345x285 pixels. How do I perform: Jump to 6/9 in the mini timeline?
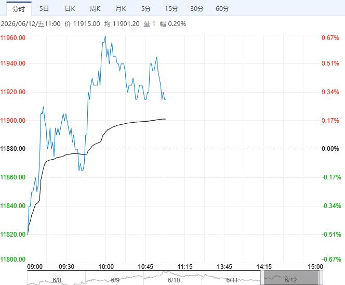click(115, 280)
